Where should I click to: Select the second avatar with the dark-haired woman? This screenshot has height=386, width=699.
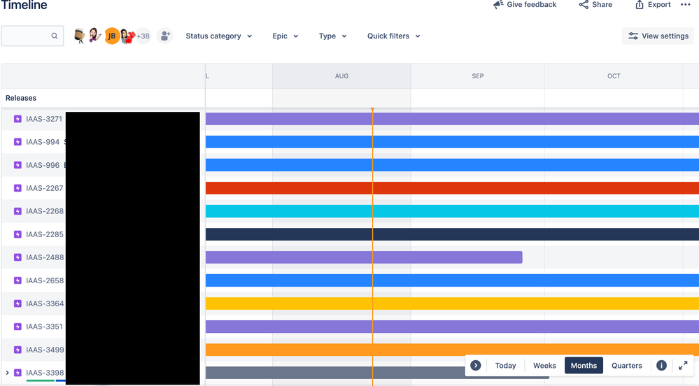point(95,36)
